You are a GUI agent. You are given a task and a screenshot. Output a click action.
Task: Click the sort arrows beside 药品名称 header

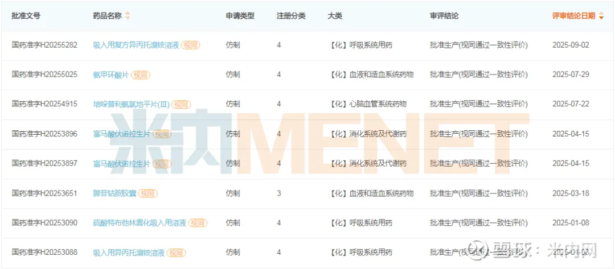[128, 16]
